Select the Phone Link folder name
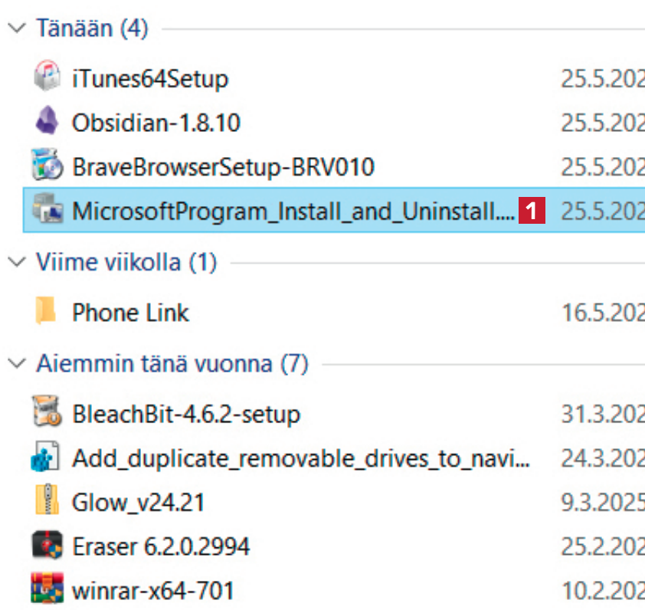 click(x=130, y=313)
